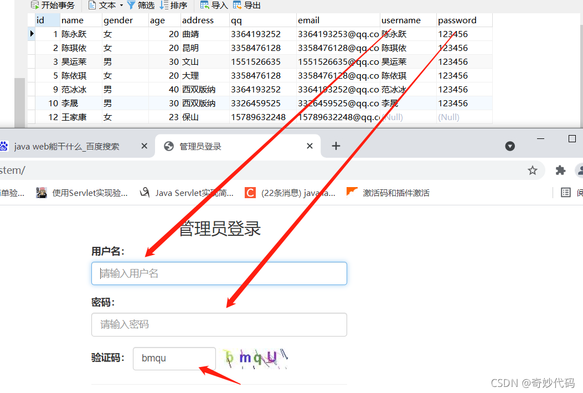Select the email column header
The image size is (583, 393).
click(338, 20)
